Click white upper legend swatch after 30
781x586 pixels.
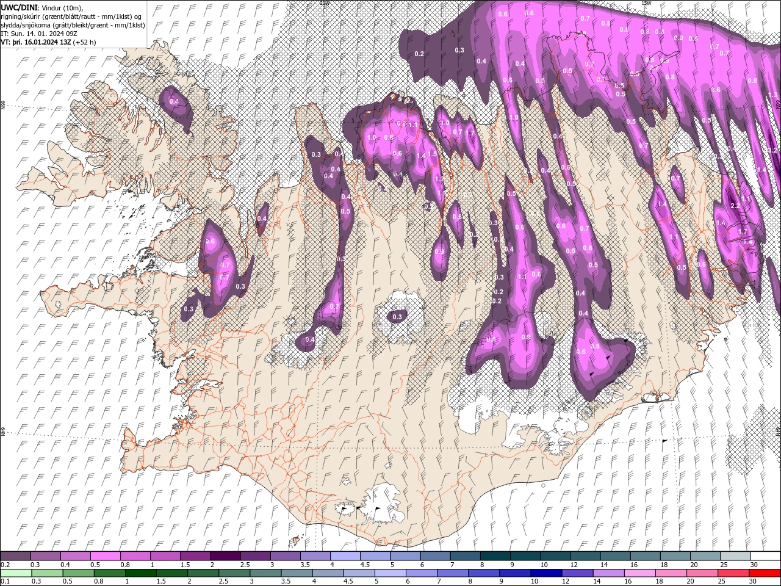[765, 556]
